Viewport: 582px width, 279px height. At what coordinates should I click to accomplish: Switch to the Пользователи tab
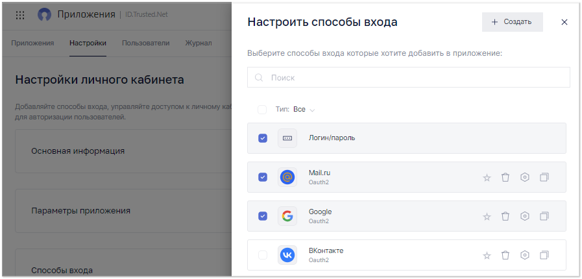tap(146, 43)
